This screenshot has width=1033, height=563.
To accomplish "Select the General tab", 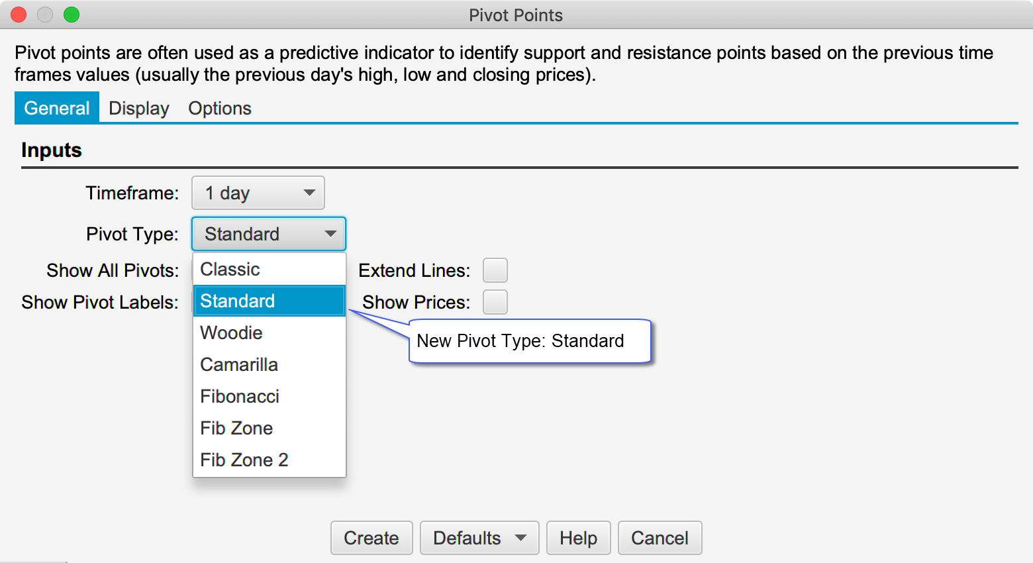I will point(57,108).
